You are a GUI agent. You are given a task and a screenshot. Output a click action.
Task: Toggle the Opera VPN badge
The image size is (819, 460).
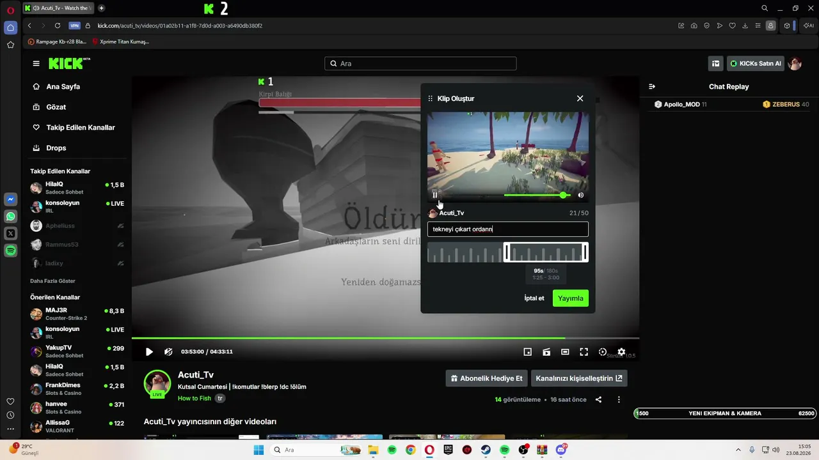(74, 26)
